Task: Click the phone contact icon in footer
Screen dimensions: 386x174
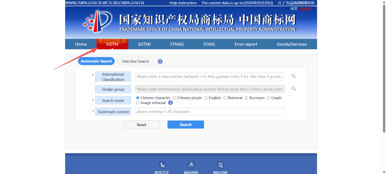Action: tap(162, 165)
